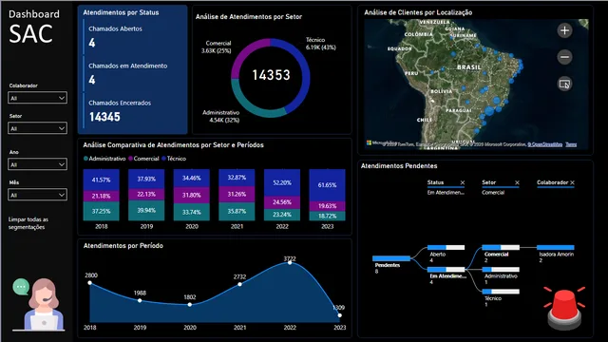This screenshot has height=342, width=608.
Task: Remove the Colaborador level from decomposition tree
Action: click(x=572, y=182)
